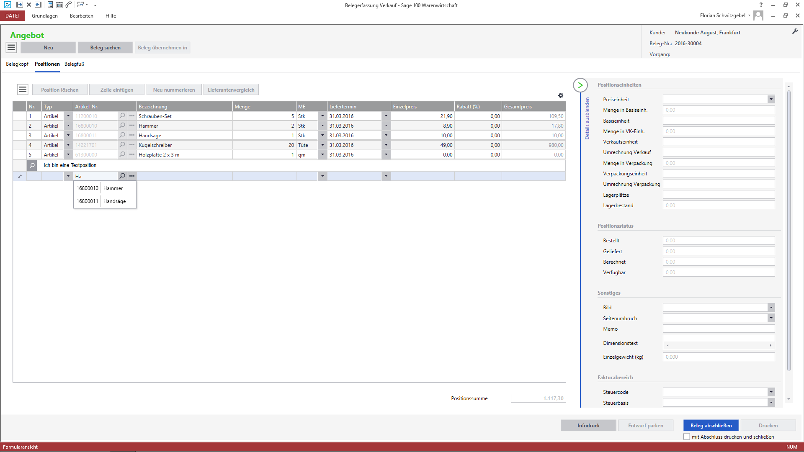Open the Grundlagen menu
This screenshot has height=452, width=804.
(x=45, y=16)
